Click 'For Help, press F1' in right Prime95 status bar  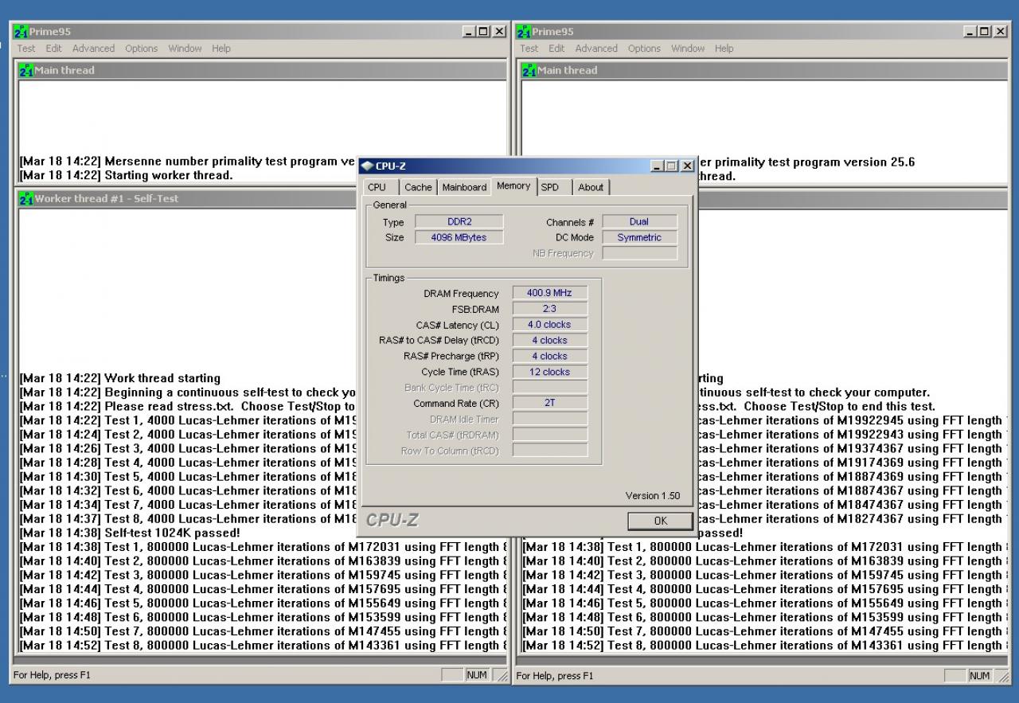(555, 676)
